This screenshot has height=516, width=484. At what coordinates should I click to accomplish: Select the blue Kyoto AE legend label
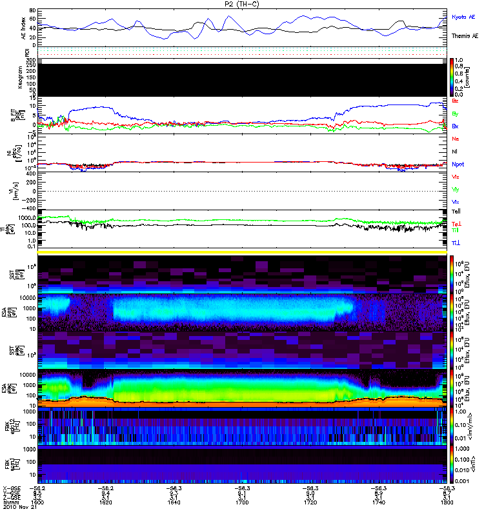[x=463, y=17]
